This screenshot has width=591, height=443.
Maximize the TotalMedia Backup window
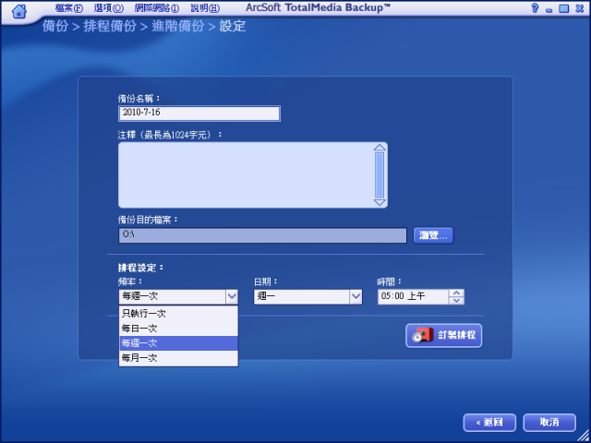[x=564, y=8]
